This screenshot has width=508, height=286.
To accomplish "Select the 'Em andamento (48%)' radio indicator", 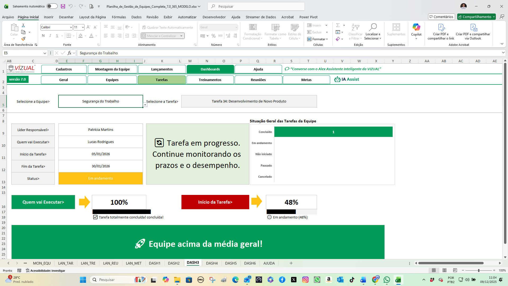I will tap(269, 217).
